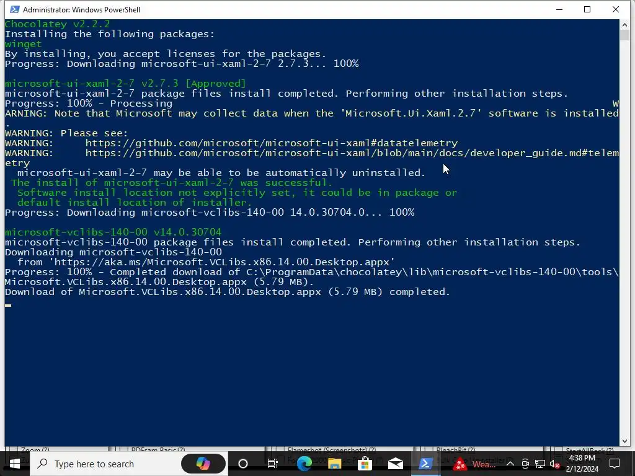Click 'Software install location not explicitly set' line
The height and width of the screenshot is (476, 635).
click(x=237, y=193)
